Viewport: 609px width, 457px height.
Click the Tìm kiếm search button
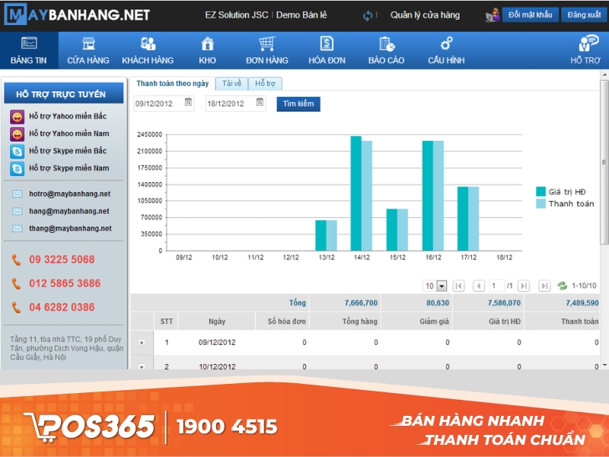coord(298,104)
